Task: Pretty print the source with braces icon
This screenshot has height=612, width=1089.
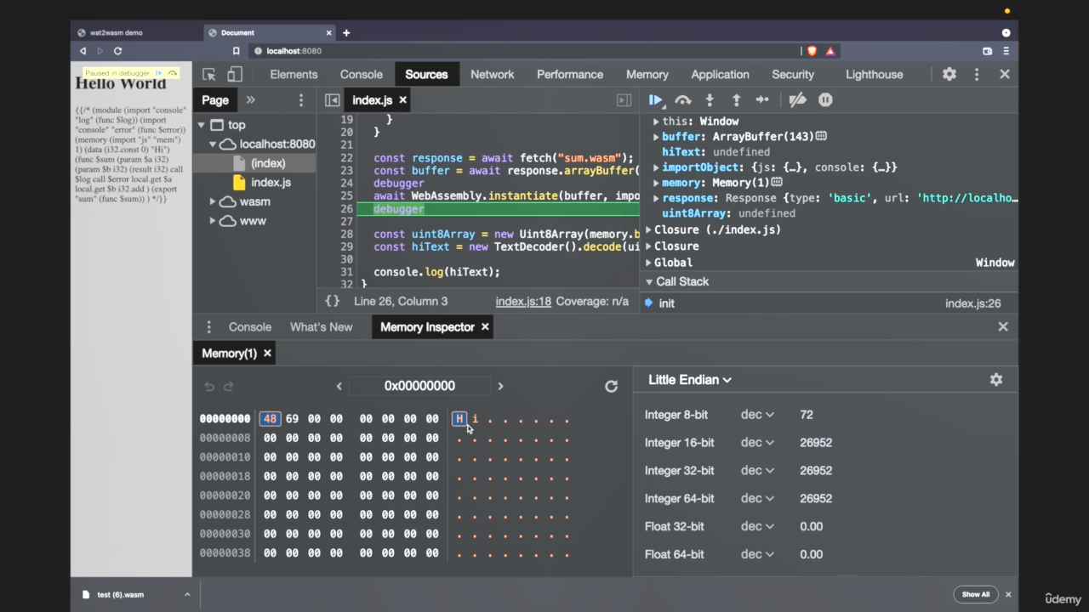Action: click(x=333, y=301)
